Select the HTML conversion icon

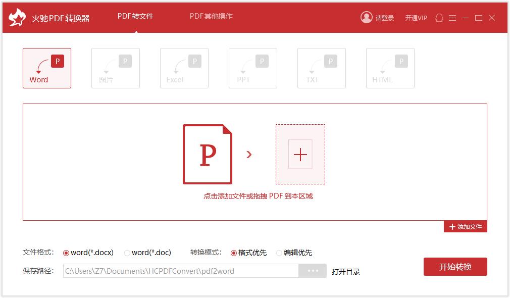[390, 68]
